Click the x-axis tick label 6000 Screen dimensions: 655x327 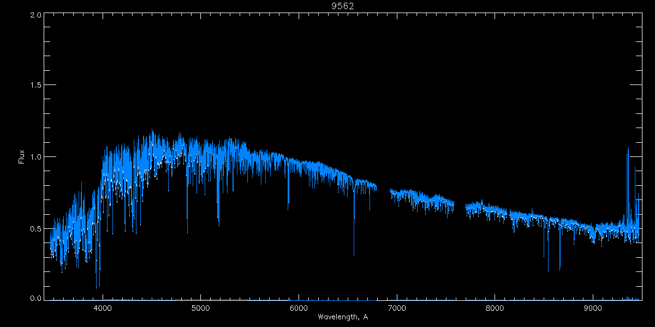299,308
